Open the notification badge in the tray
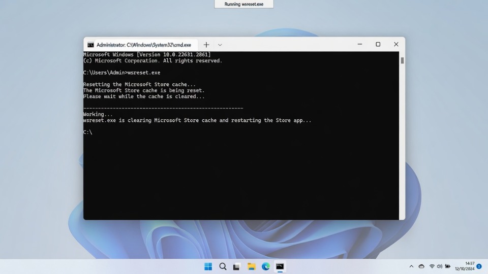The height and width of the screenshot is (274, 488). tap(479, 266)
